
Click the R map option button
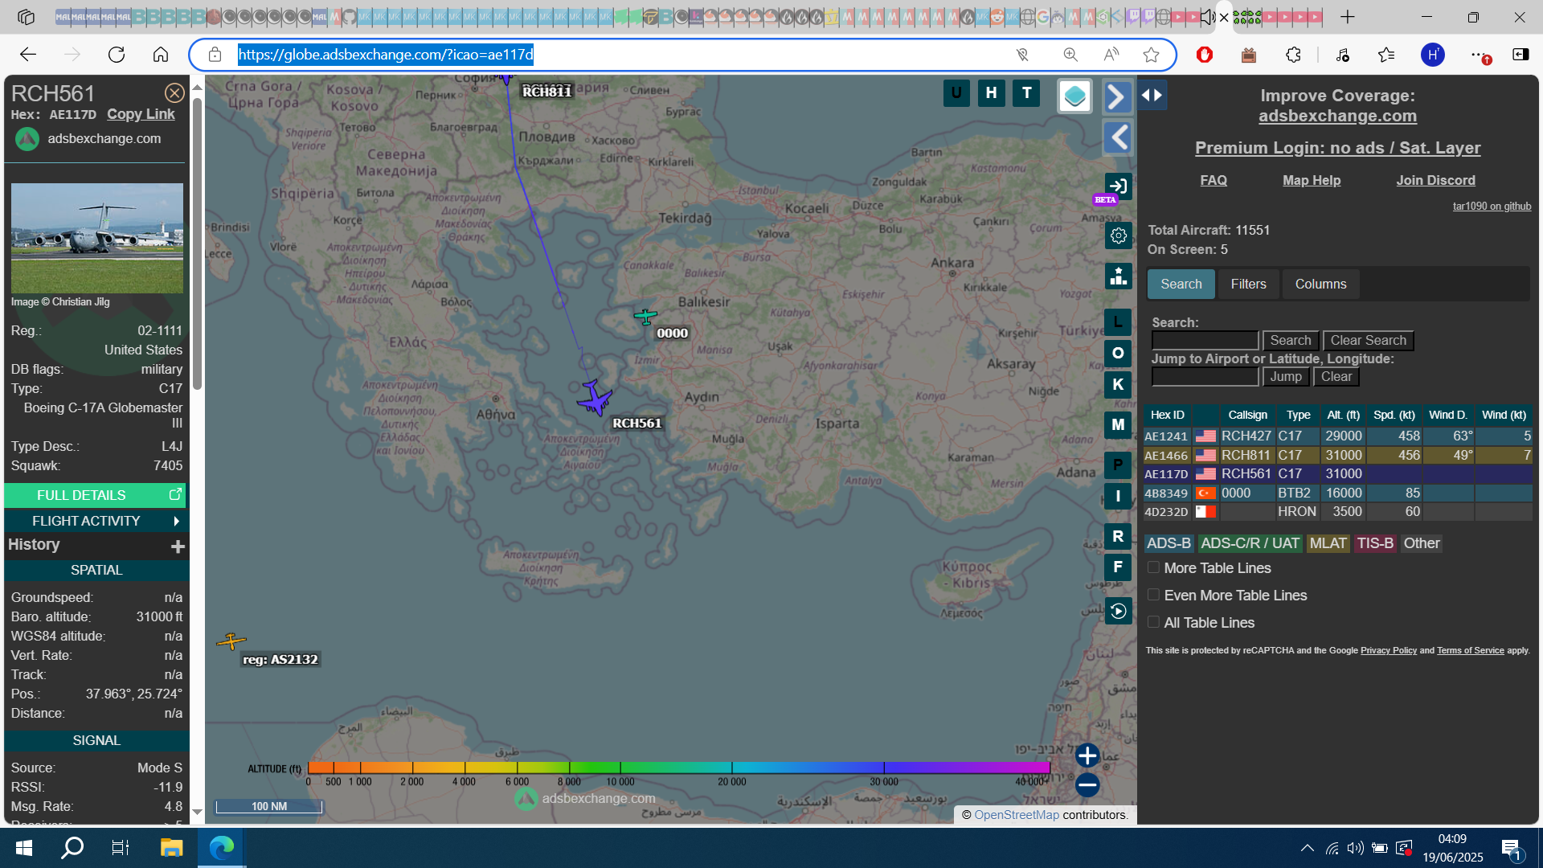point(1118,536)
